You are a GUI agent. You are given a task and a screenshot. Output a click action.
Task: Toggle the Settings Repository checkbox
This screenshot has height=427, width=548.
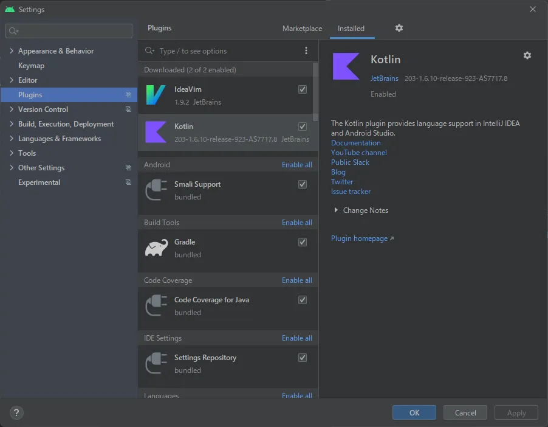click(x=303, y=358)
